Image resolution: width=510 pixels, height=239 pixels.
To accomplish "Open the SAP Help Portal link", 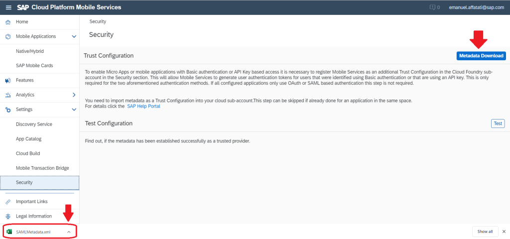I will [144, 106].
